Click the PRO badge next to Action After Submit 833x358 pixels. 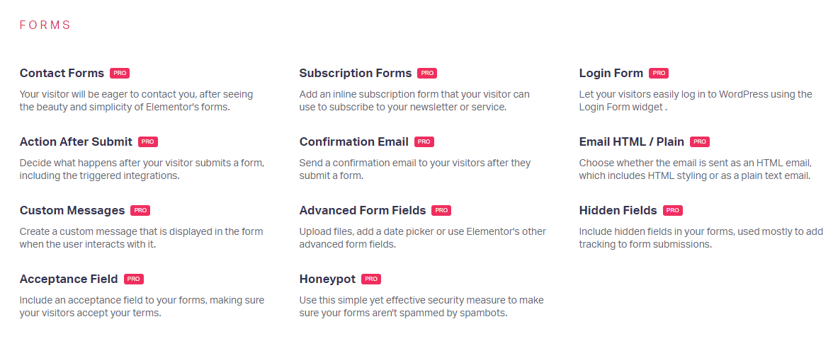[147, 142]
